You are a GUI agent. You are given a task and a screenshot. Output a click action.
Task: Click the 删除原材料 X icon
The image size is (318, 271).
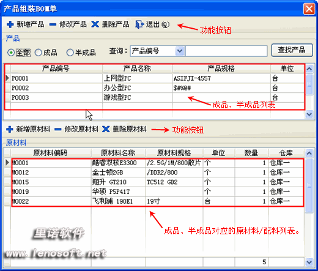[x=106, y=129]
